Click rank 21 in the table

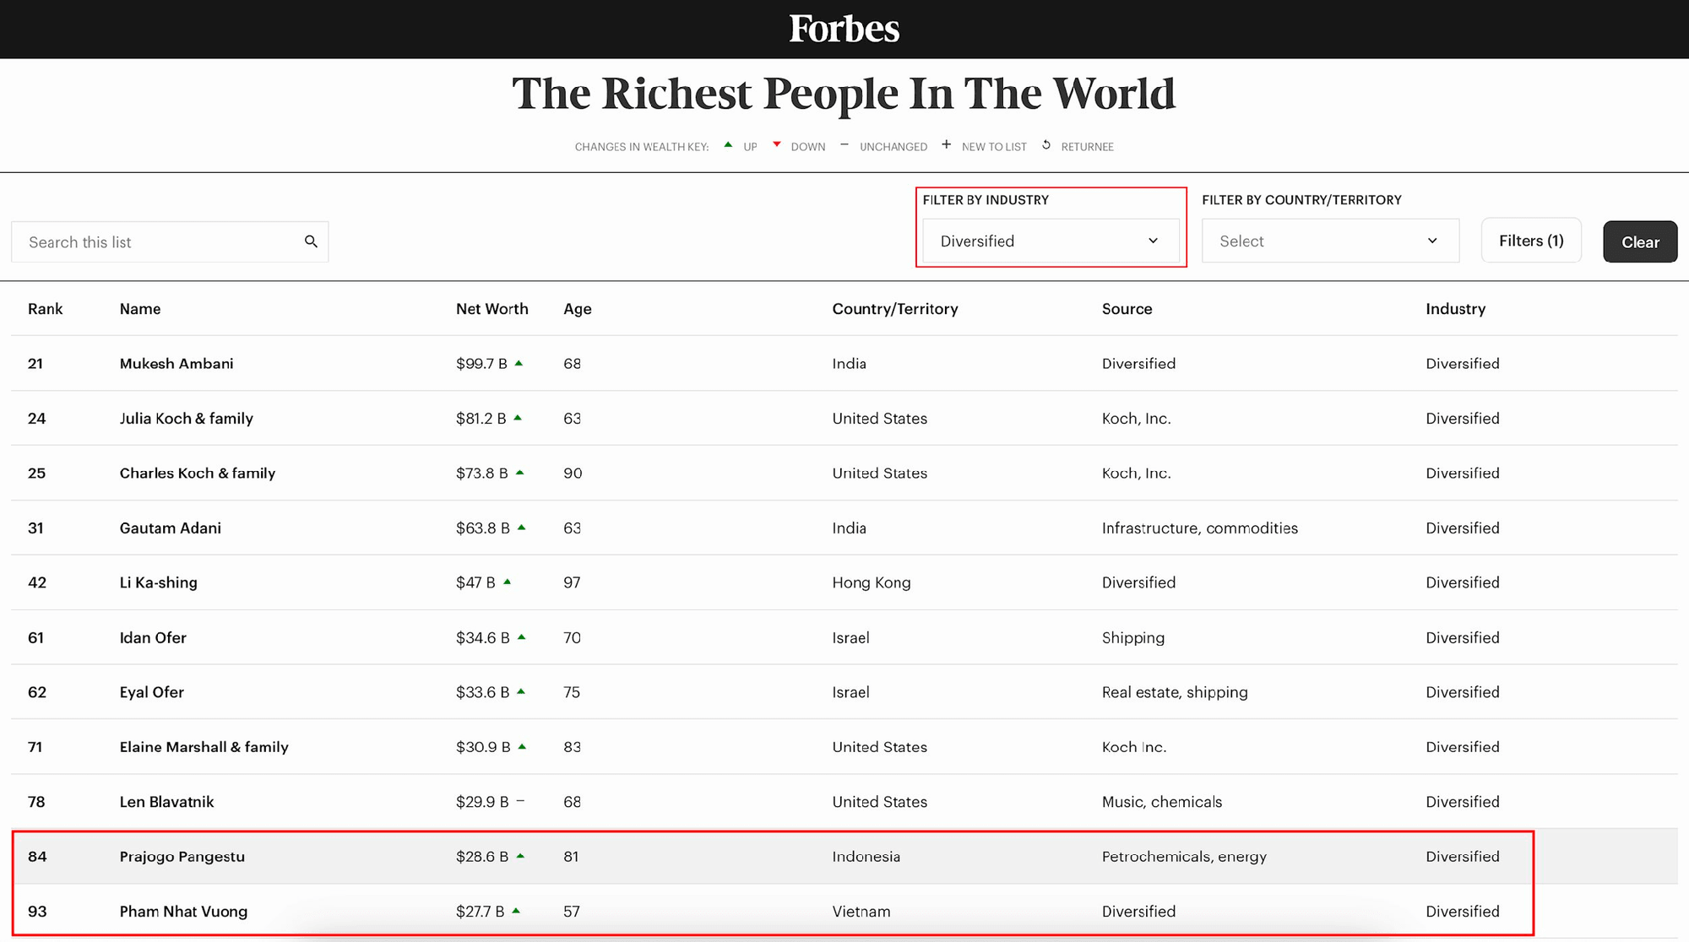[35, 364]
